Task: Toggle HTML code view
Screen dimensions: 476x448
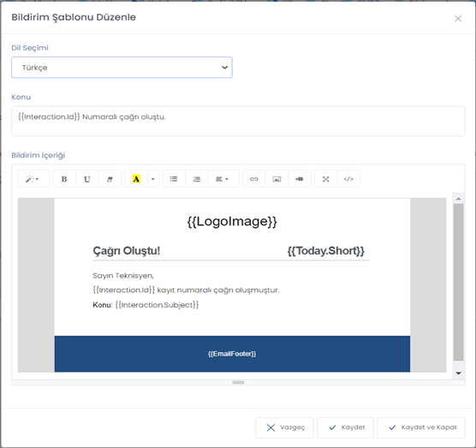Action: pos(348,179)
